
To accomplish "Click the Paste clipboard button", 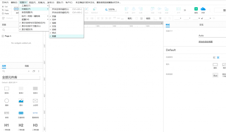I will click(x=5, y=14).
